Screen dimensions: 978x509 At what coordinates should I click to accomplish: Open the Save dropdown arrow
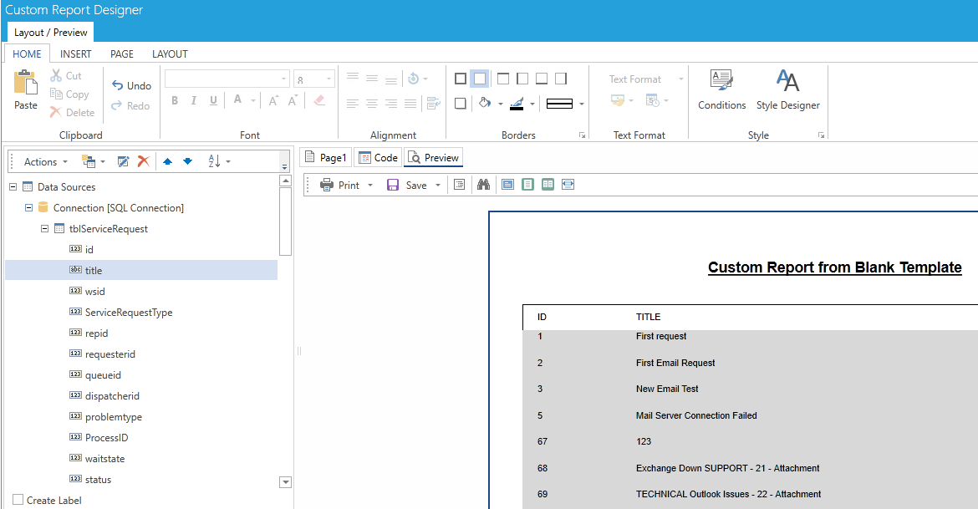click(x=438, y=186)
